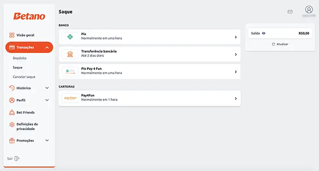Open the user account avatar icon
319x171 pixels.
click(309, 9)
